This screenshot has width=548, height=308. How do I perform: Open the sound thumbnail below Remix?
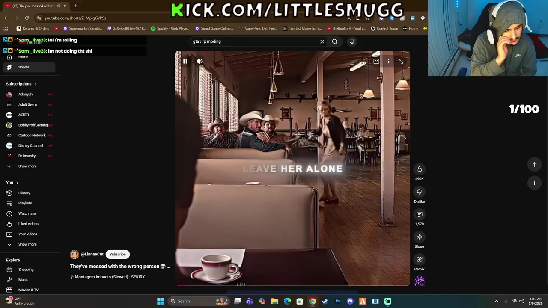tap(420, 281)
